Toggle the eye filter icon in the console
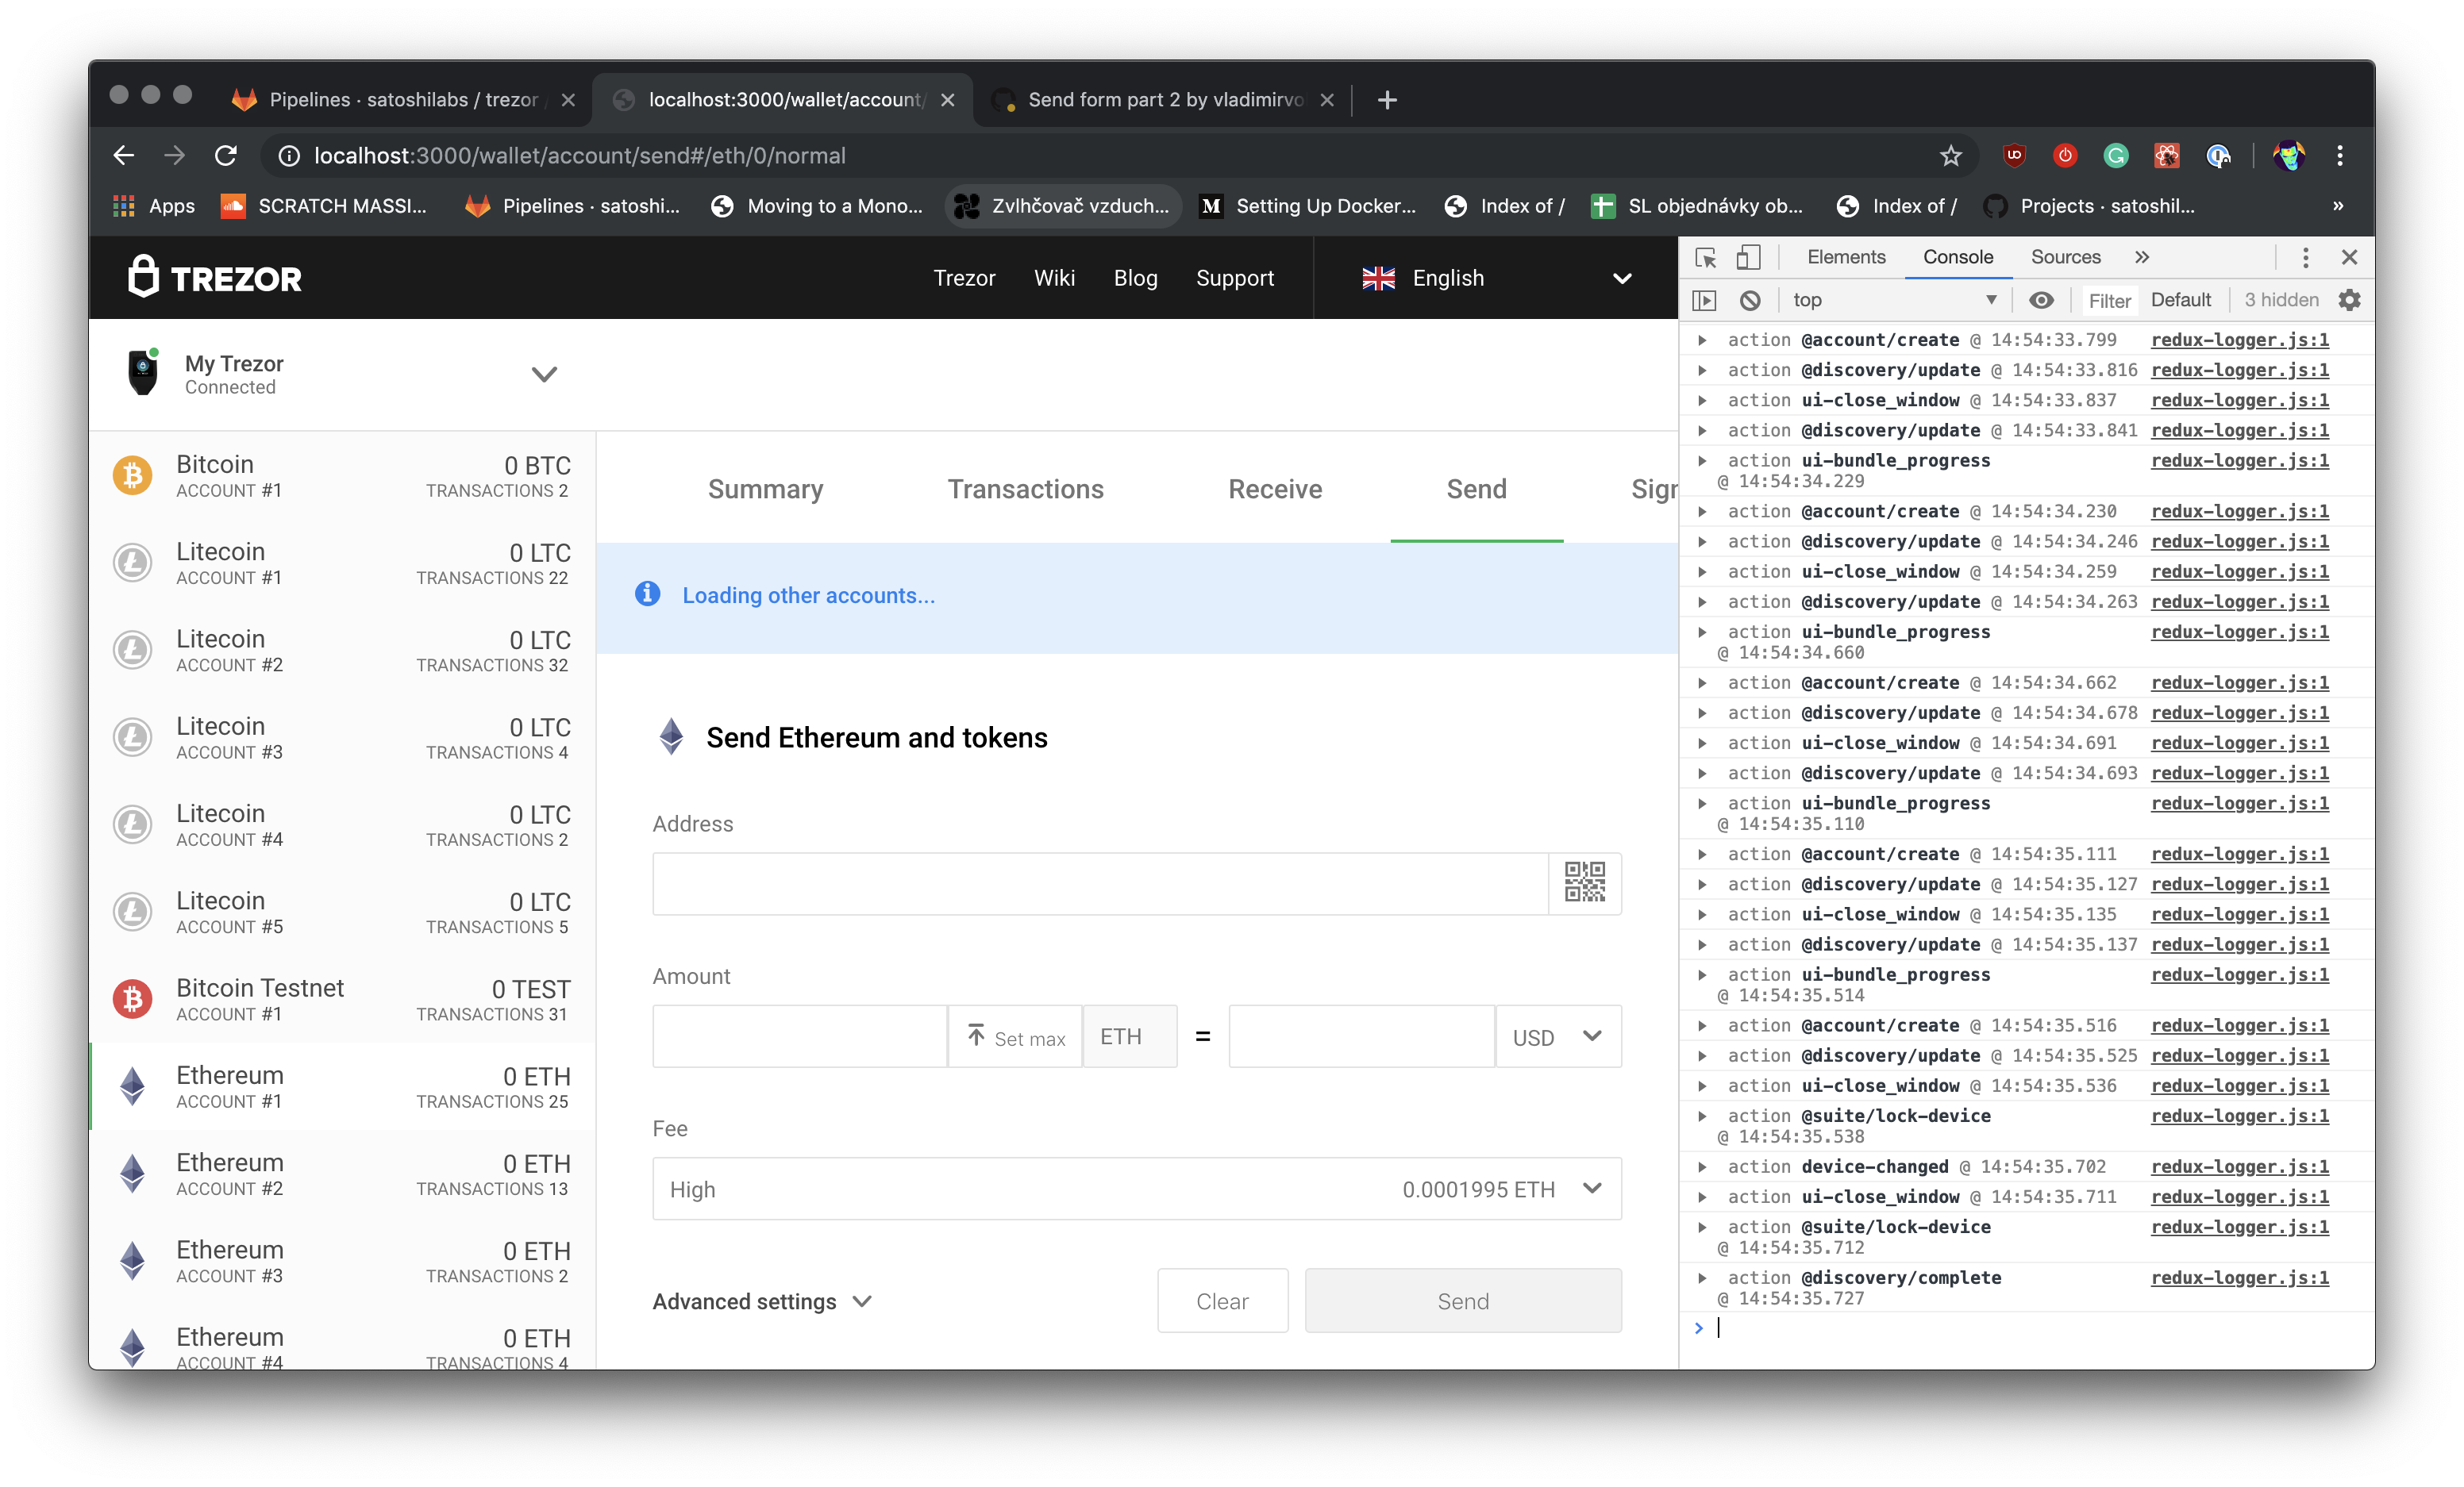The width and height of the screenshot is (2464, 1487). (x=2041, y=300)
